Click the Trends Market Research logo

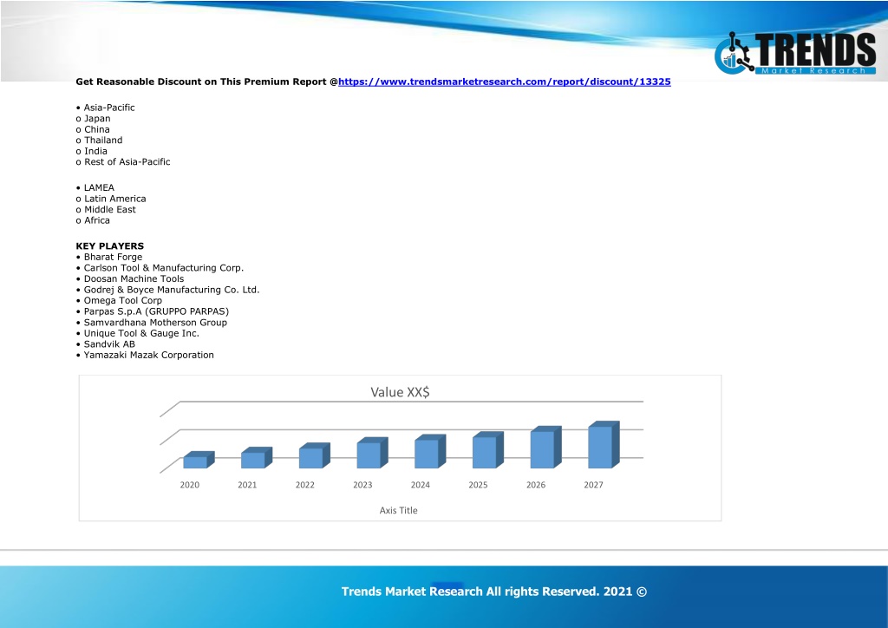point(795,53)
